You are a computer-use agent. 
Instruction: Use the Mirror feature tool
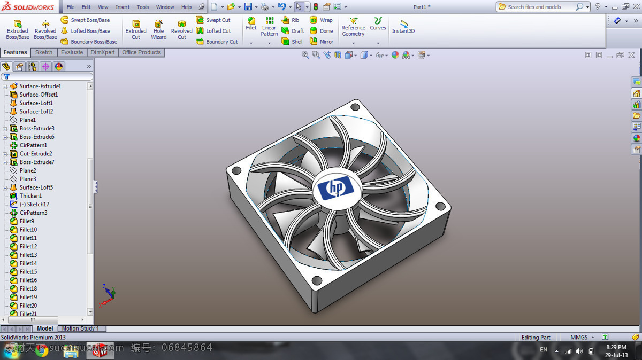322,42
